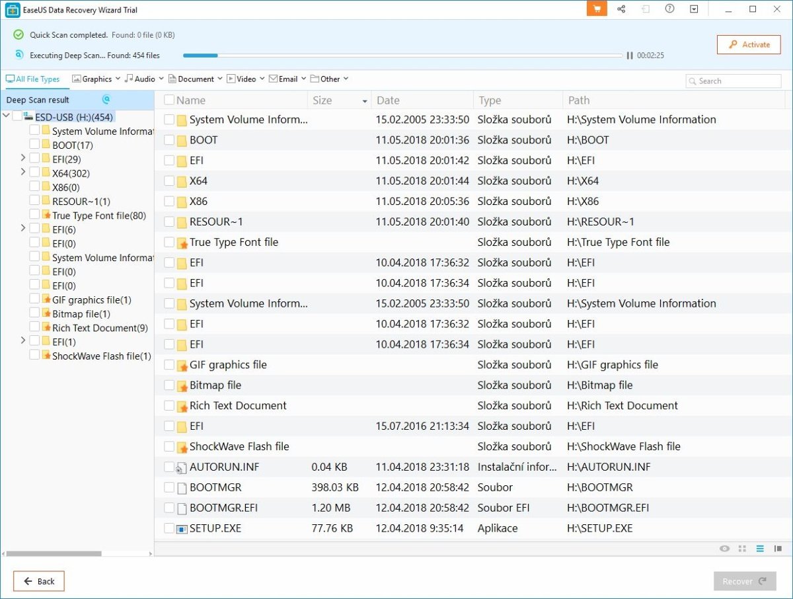
Task: Click the SETUP.EXE application icon
Action: coord(182,529)
